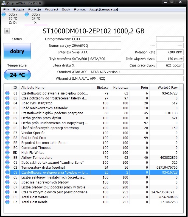
Task: Select 'Airflow Temperature' attribute name
Action: point(37,157)
